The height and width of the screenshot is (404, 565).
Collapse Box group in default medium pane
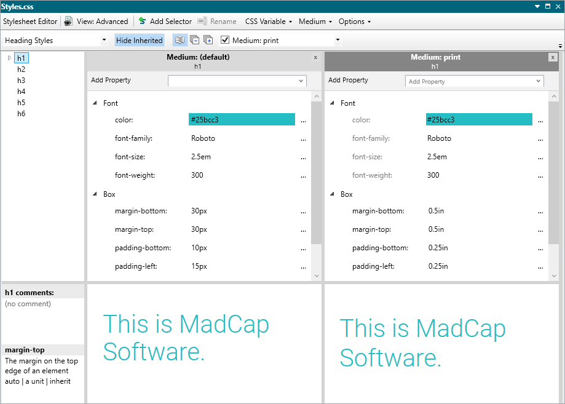click(x=95, y=194)
